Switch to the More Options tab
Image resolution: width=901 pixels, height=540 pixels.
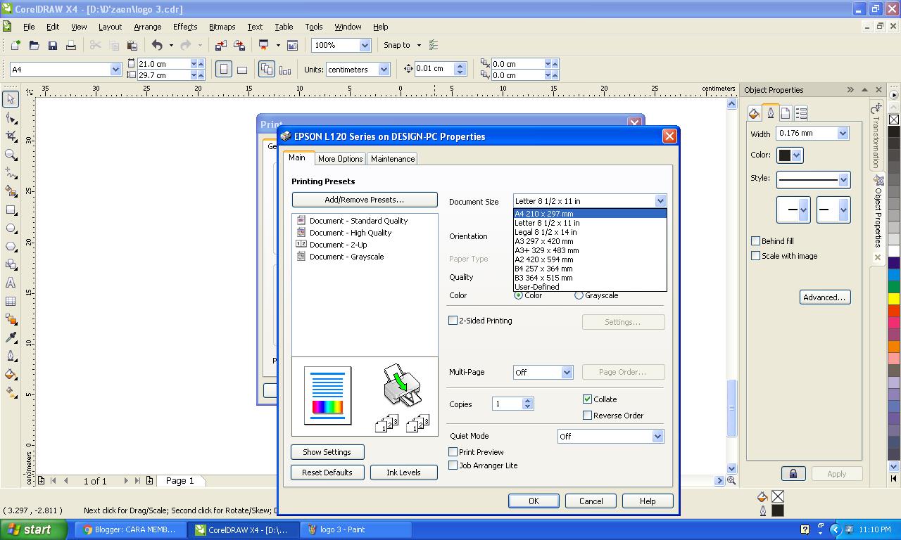[340, 159]
